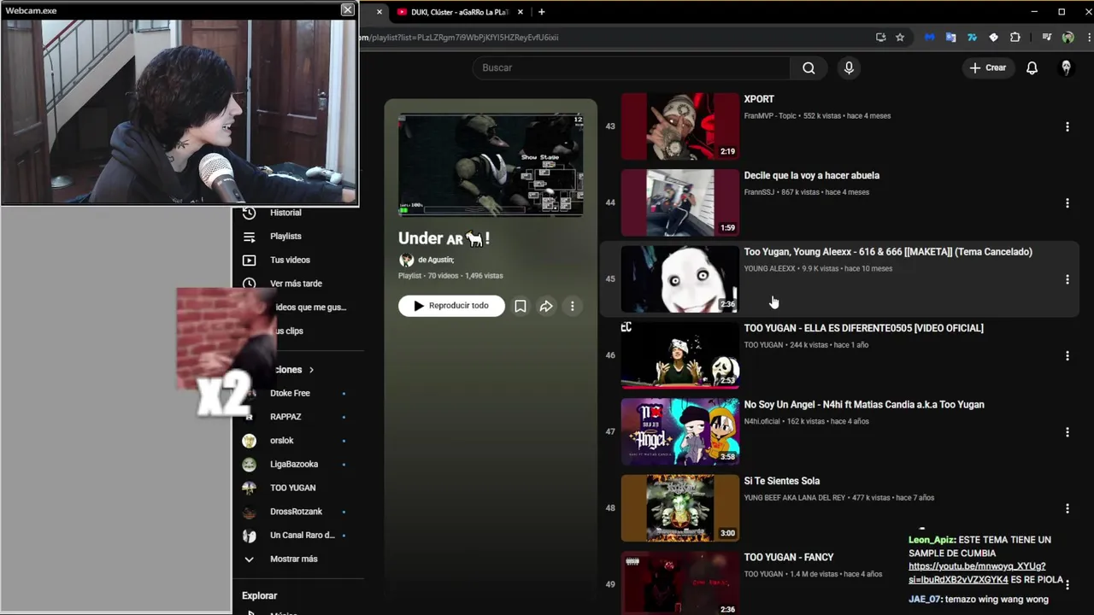Open the DrossRotzank subscription channel
Image resolution: width=1094 pixels, height=615 pixels.
tap(297, 512)
